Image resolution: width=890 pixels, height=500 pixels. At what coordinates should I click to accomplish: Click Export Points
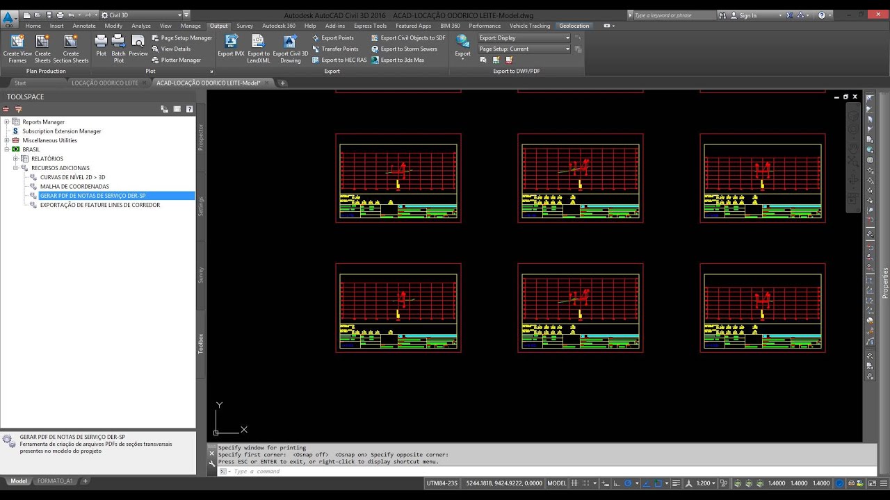(332, 38)
